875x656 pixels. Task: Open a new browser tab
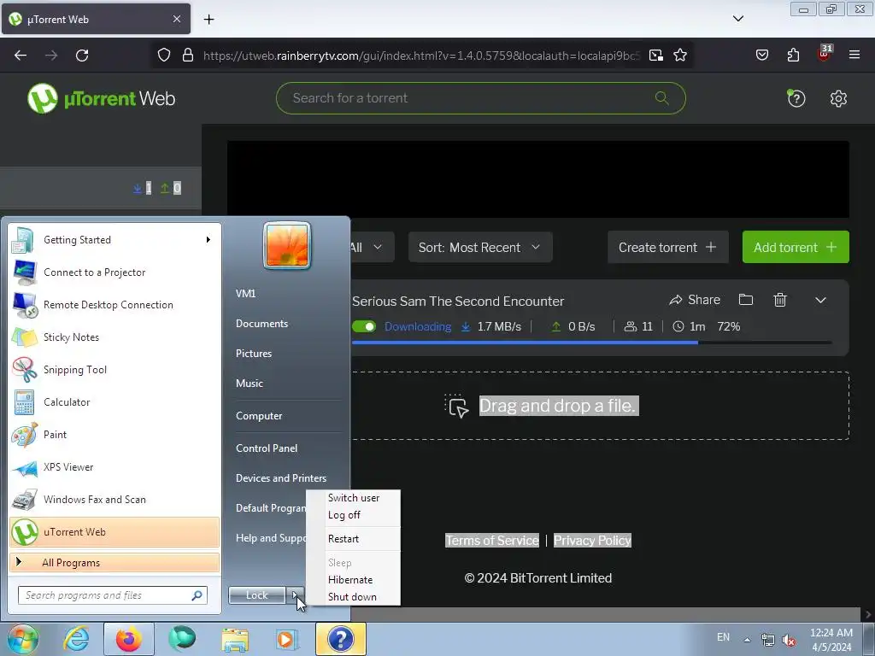point(208,19)
